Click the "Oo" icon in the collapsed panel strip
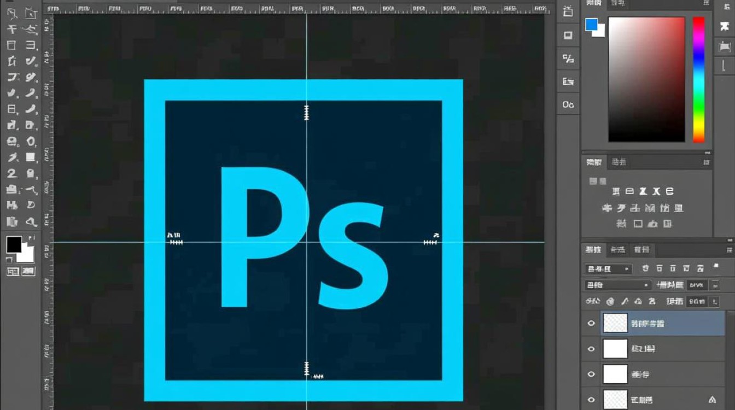Viewport: 735px width, 410px height. tap(568, 104)
